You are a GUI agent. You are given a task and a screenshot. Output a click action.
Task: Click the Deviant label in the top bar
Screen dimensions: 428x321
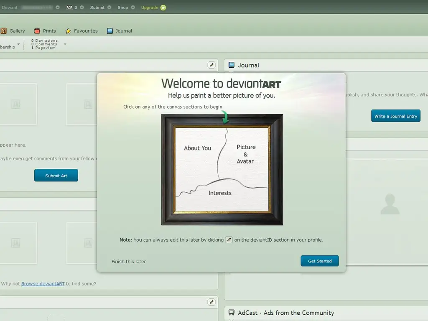point(10,8)
